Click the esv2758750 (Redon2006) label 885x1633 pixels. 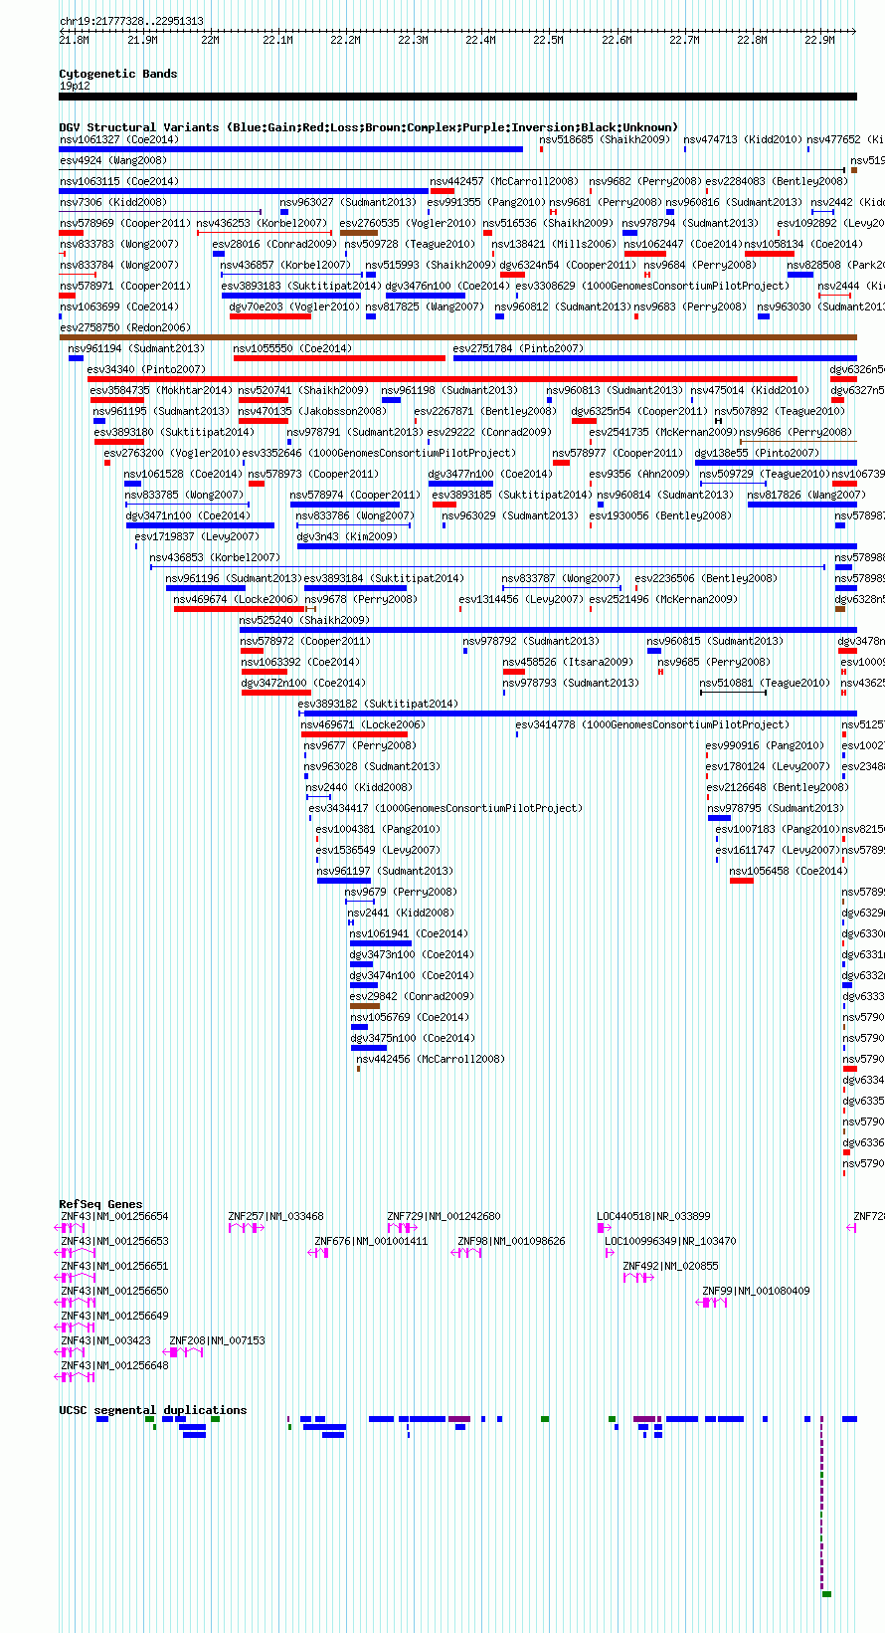125,327
